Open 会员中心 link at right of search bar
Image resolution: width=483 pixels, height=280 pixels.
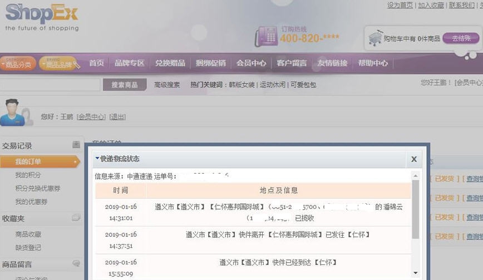[469, 82]
